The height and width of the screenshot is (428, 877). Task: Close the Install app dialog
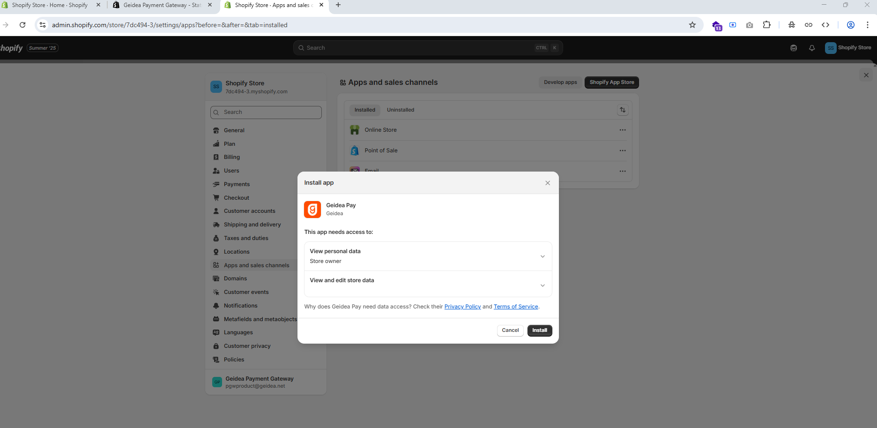click(x=548, y=183)
